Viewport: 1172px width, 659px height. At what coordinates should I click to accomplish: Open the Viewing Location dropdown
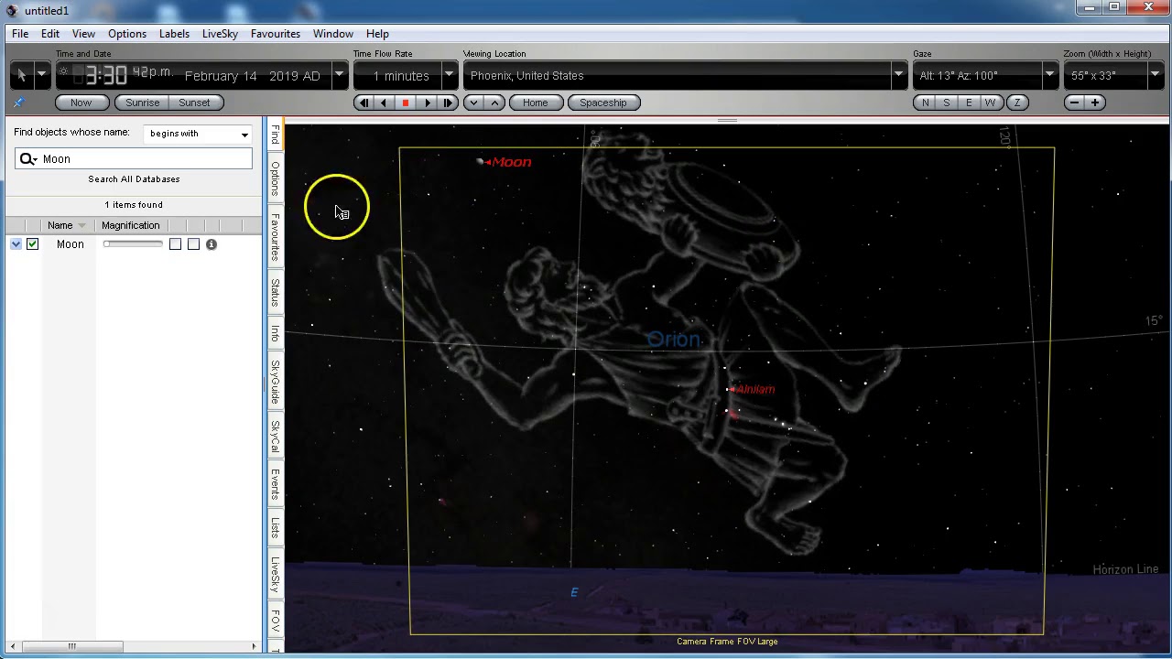[x=898, y=75]
